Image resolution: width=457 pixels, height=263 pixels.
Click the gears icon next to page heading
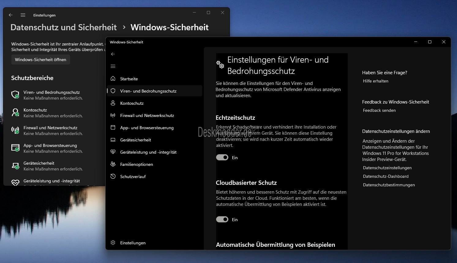(220, 64)
